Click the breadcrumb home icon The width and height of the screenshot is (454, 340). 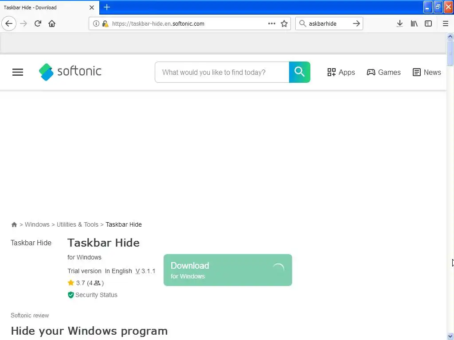pyautogui.click(x=14, y=224)
